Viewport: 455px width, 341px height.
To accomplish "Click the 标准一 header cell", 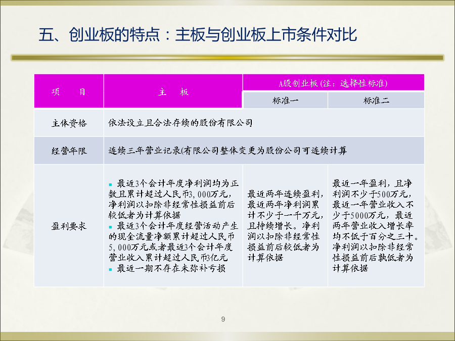I will point(285,101).
